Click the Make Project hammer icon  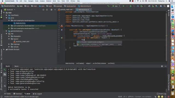[x=108, y=6]
